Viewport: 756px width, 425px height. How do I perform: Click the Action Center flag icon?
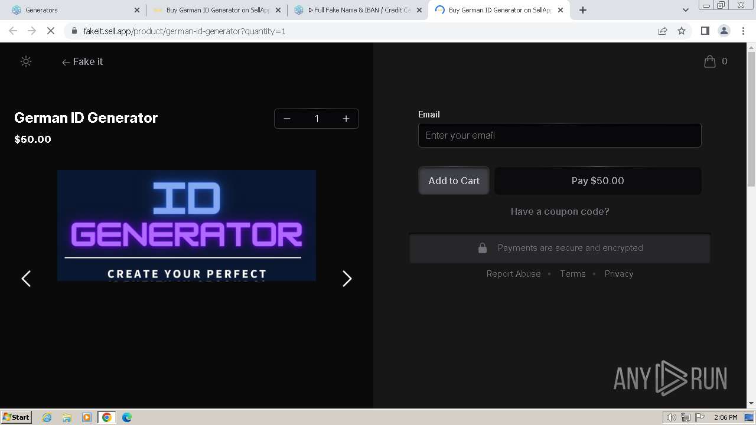click(700, 417)
